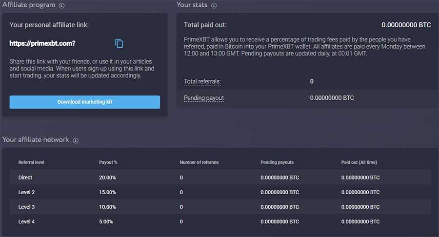The height and width of the screenshot is (237, 439).
Task: Click the Pending payouts column header
Action: tap(277, 162)
